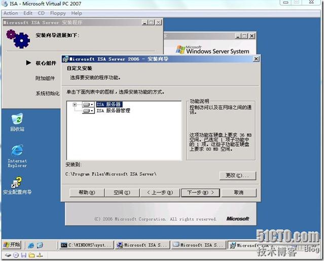
Task: Proceed with 下一步(N) button
Action: 200,192
